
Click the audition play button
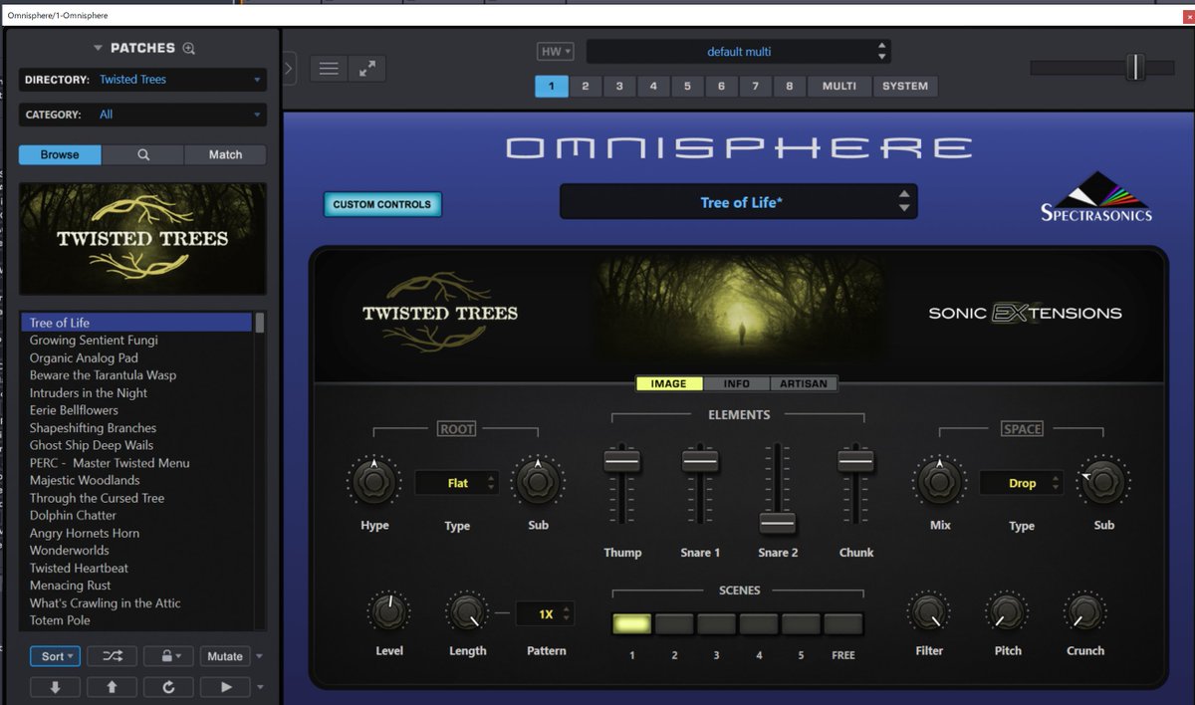[225, 687]
